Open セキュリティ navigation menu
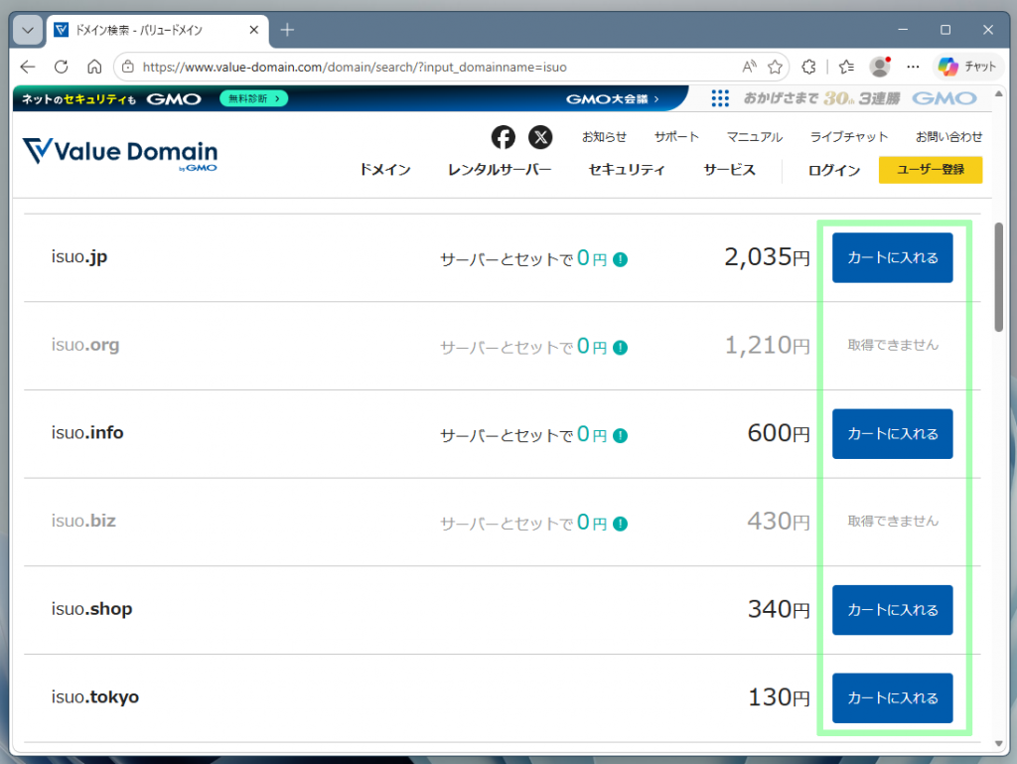 click(x=627, y=170)
